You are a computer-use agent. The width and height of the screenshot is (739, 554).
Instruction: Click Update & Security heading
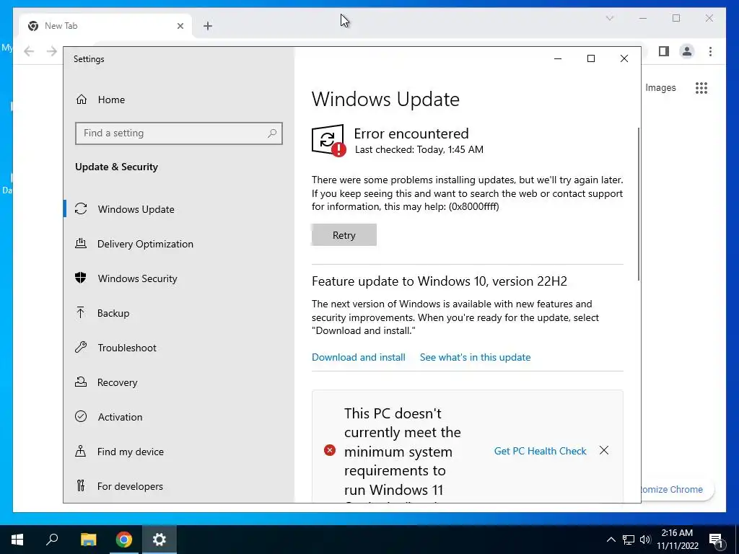click(116, 167)
